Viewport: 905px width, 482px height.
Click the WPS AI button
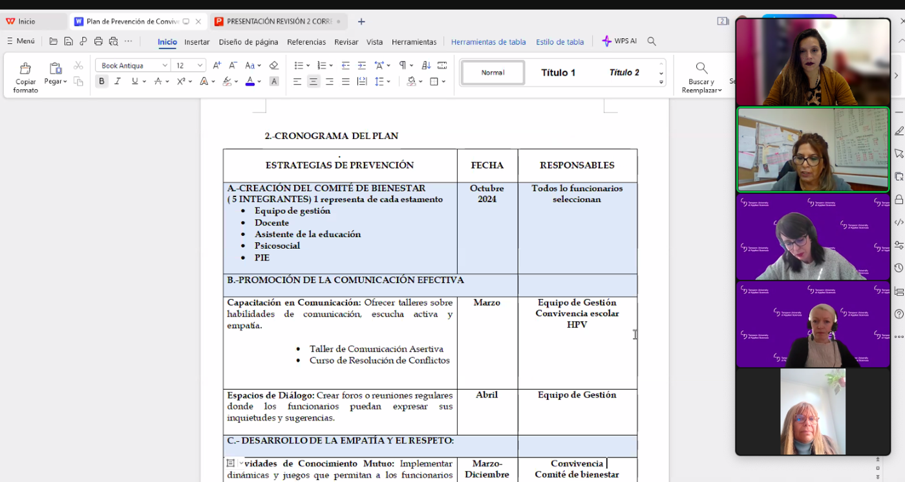(x=619, y=41)
